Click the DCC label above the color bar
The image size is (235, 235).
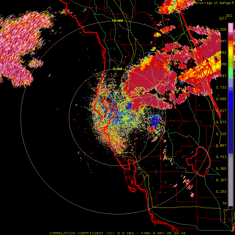[x=230, y=16]
